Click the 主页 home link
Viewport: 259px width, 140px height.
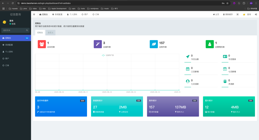coord(216,14)
